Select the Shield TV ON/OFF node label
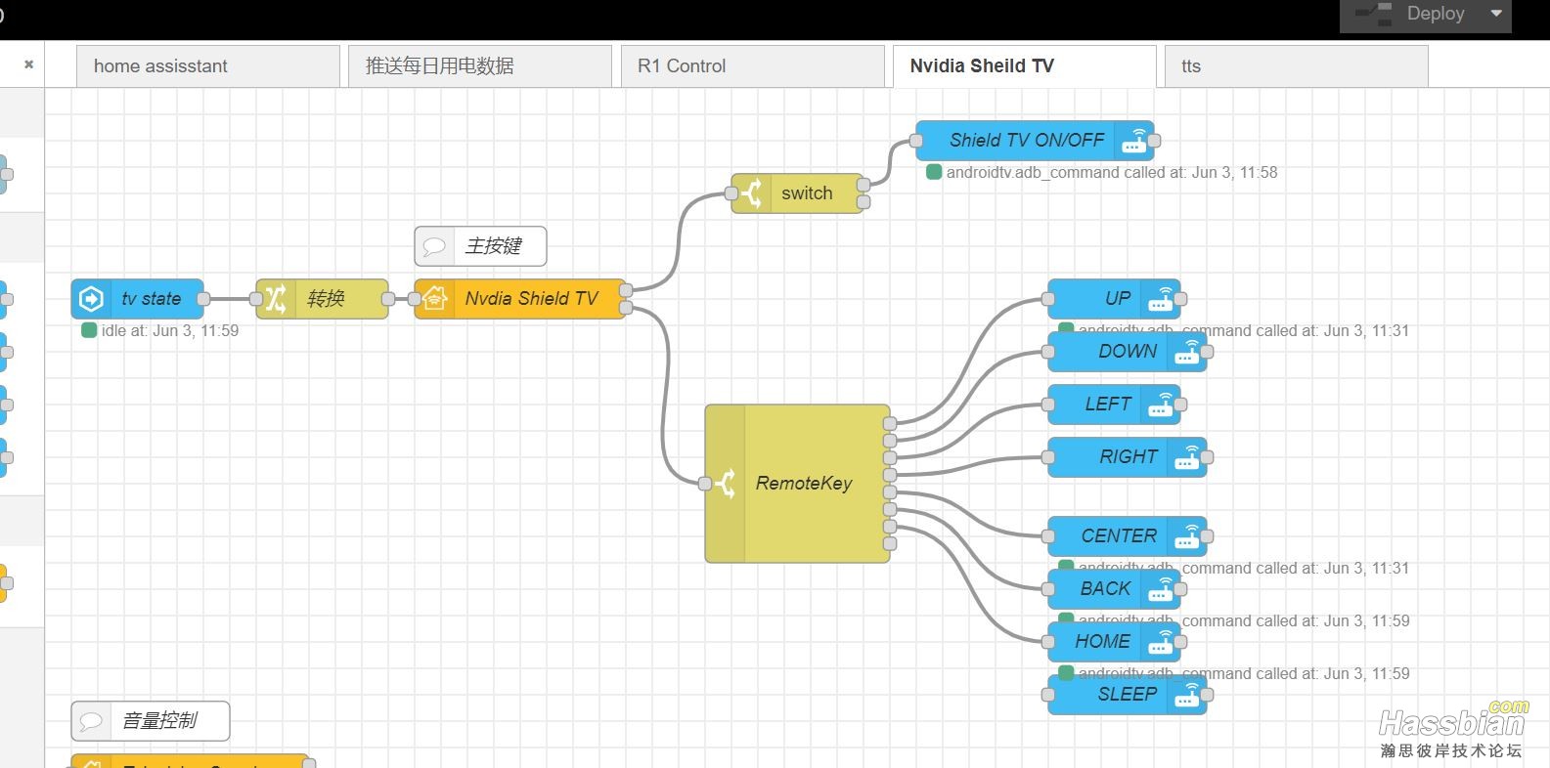Image resolution: width=1550 pixels, height=768 pixels. click(1027, 141)
